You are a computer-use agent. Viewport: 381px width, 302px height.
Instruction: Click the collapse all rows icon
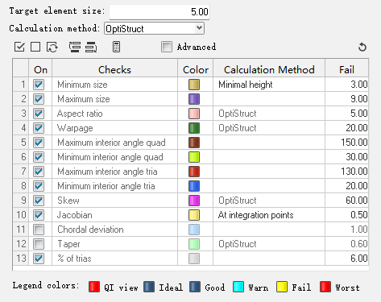point(91,47)
